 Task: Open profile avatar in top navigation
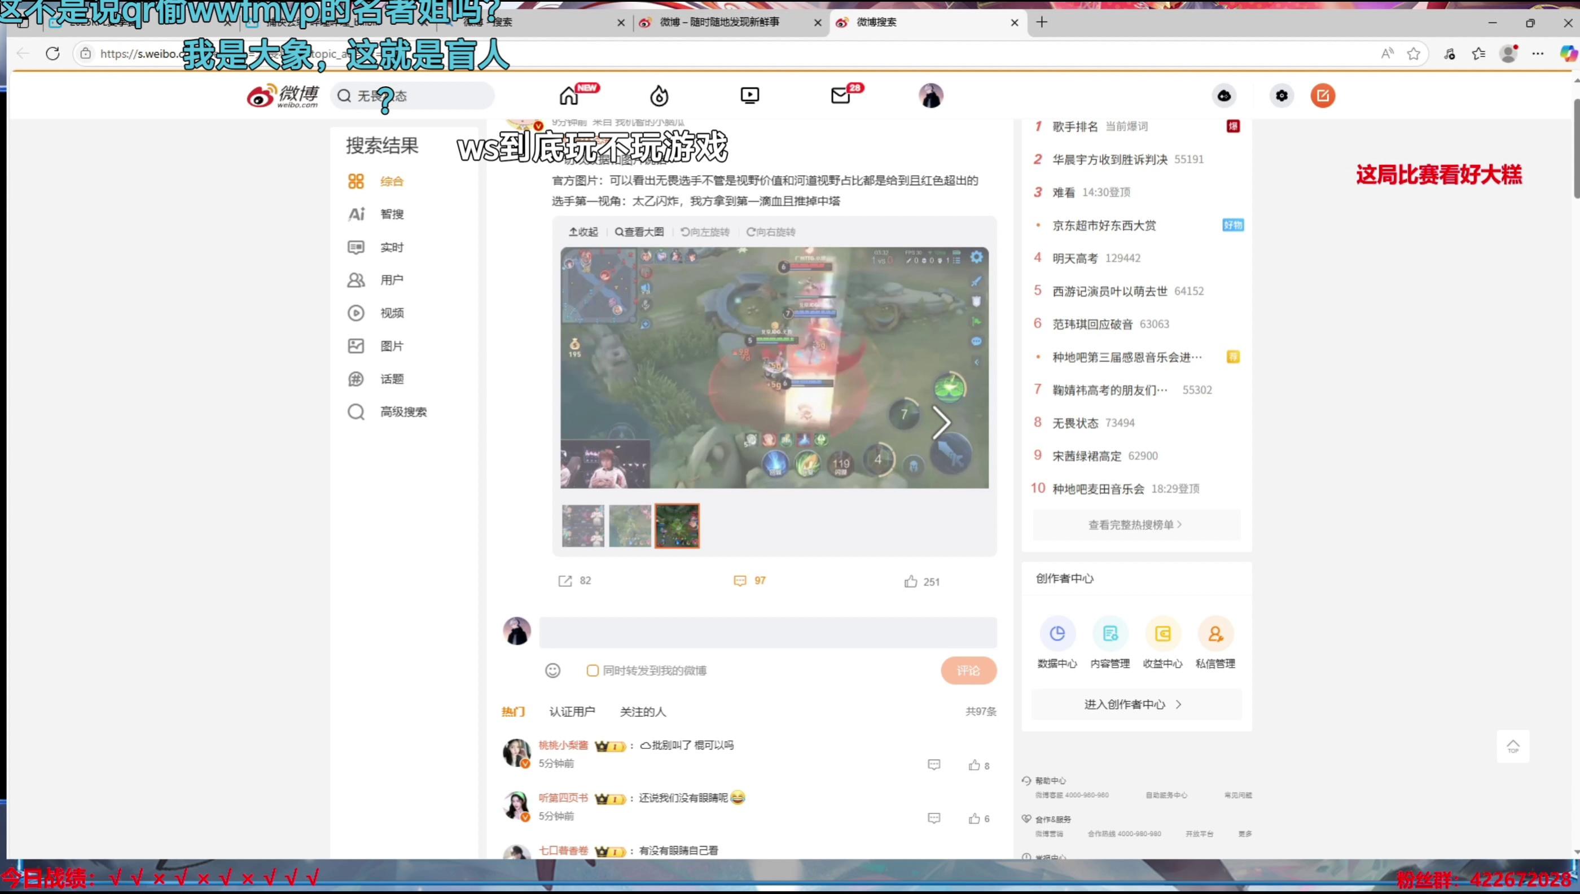(x=931, y=96)
